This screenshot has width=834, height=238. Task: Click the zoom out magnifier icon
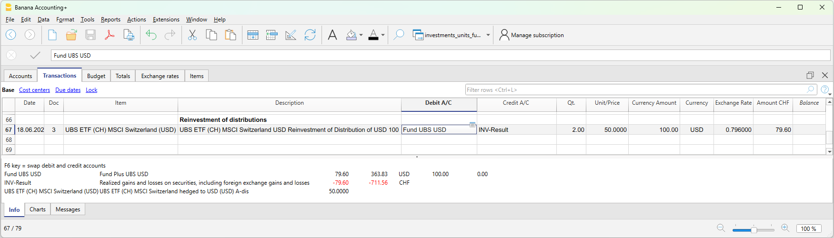(721, 228)
